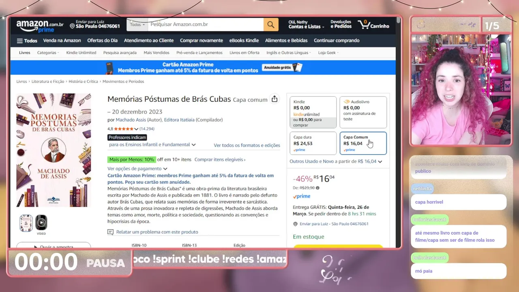Click the (14.294) ratings count link

point(147,129)
